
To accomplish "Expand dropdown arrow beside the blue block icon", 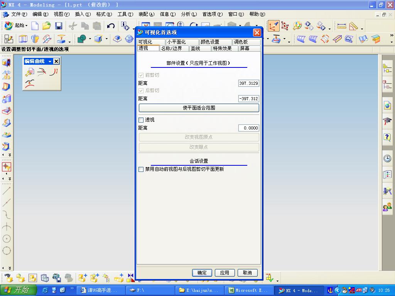I will tap(106, 39).
